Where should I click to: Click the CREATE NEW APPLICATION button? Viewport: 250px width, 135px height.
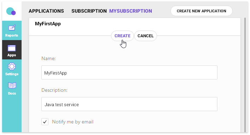tap(201, 11)
